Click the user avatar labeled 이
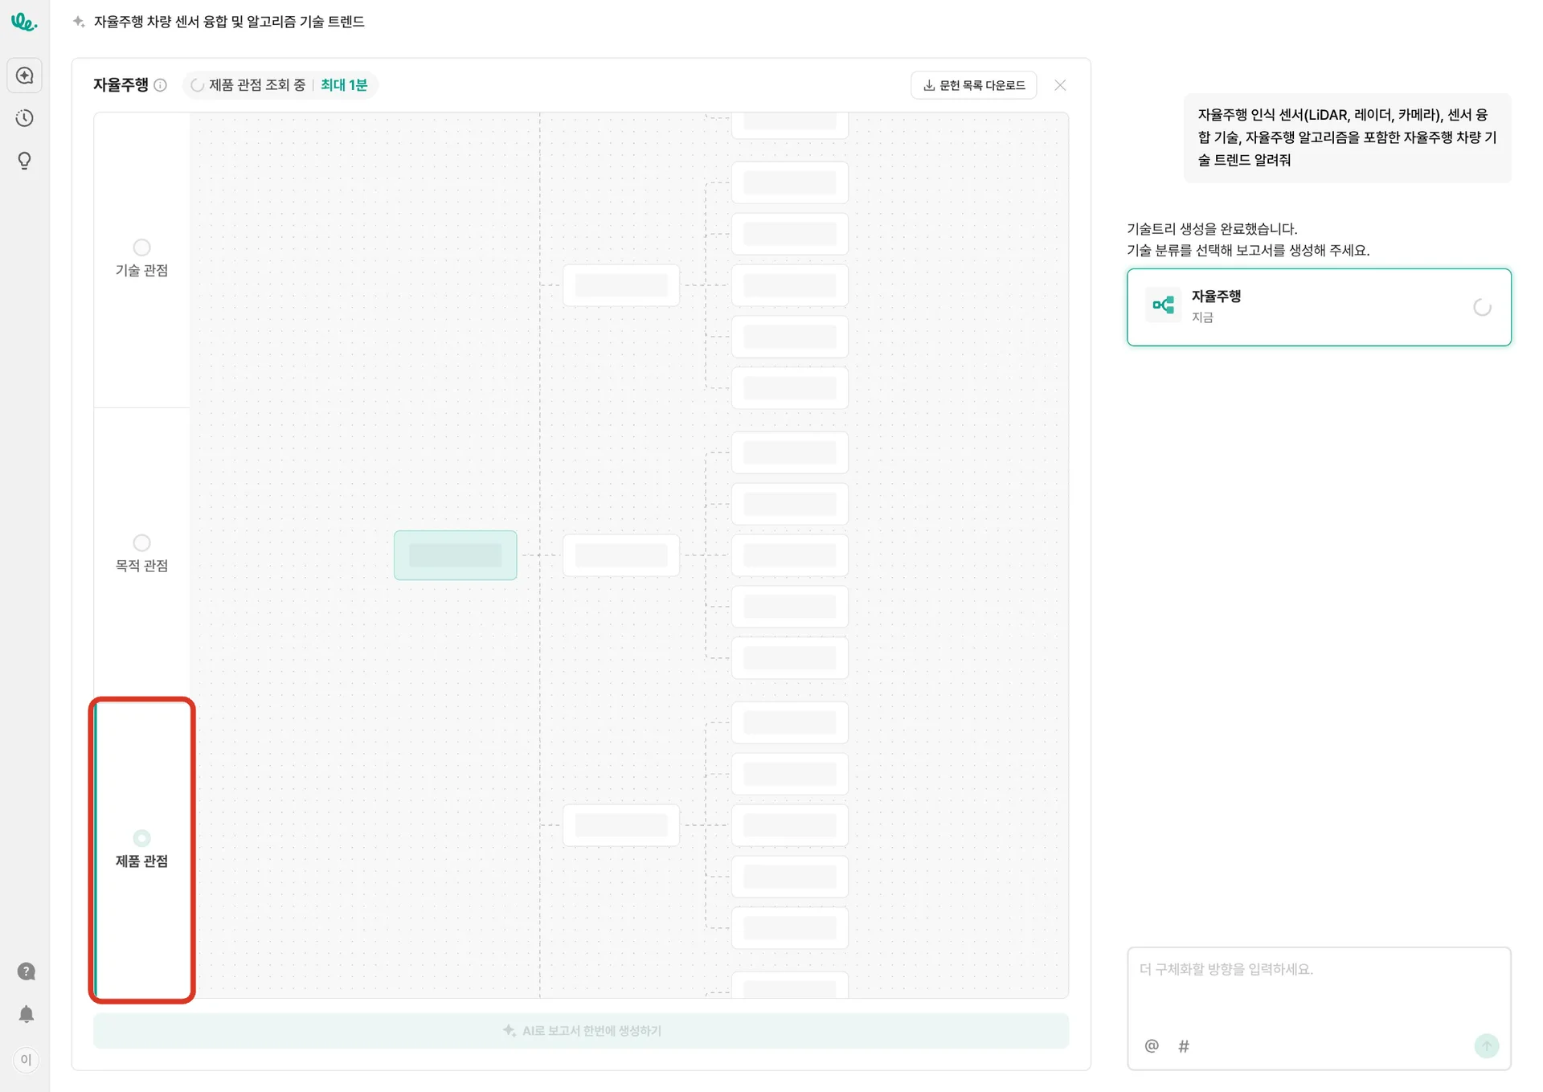 pyautogui.click(x=26, y=1059)
